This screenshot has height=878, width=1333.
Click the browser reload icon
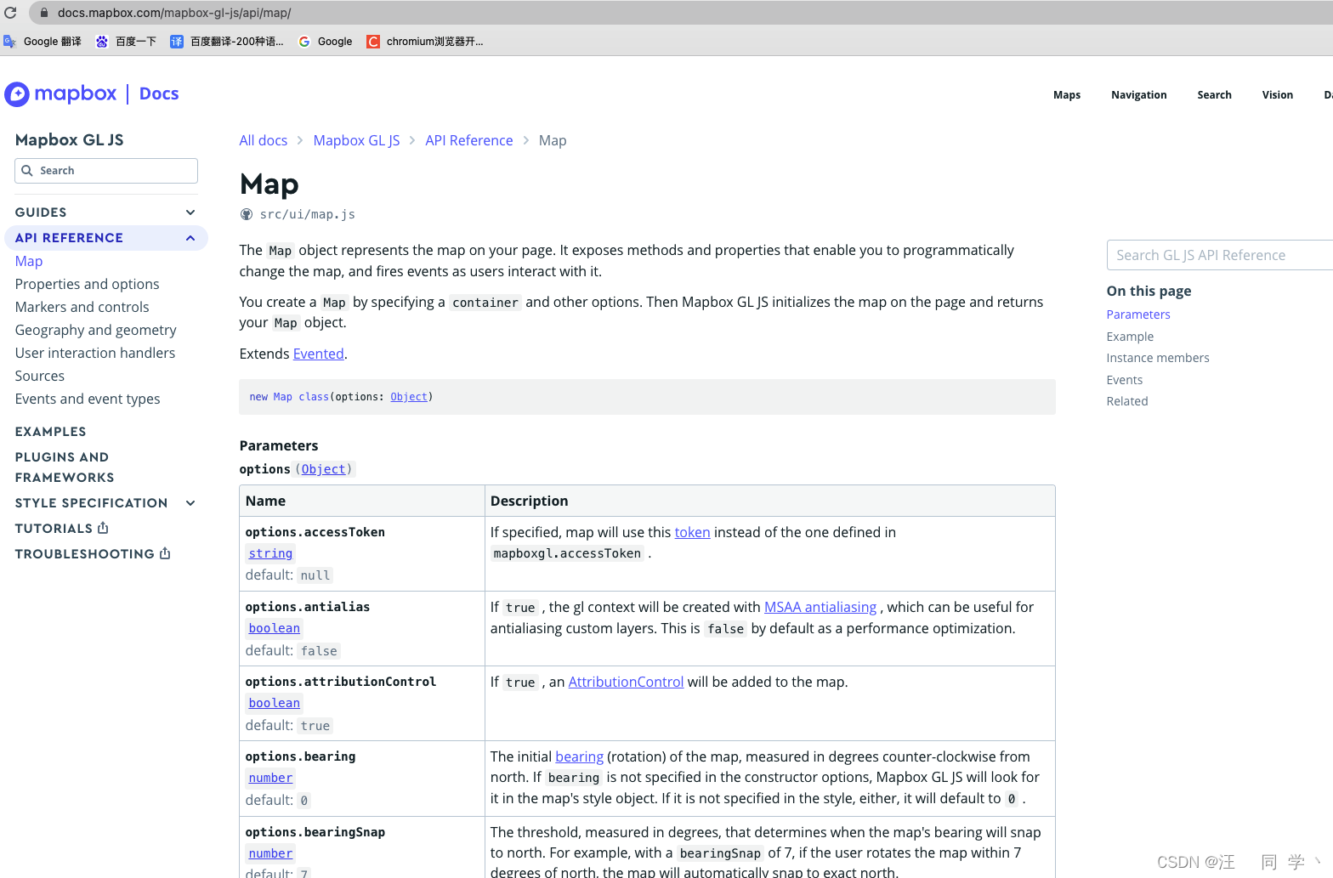coord(10,13)
